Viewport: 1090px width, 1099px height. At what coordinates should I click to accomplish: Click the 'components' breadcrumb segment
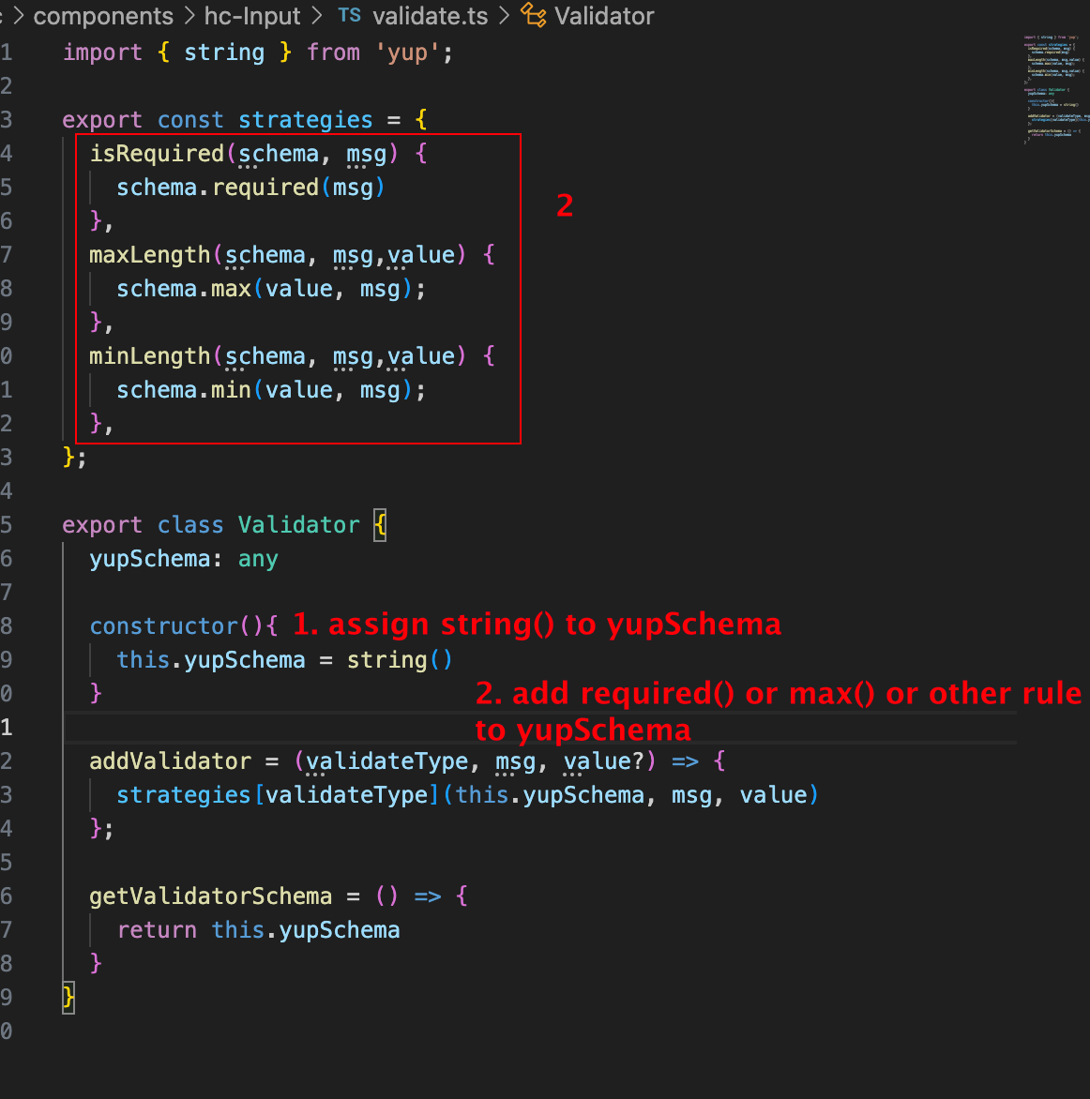(103, 15)
